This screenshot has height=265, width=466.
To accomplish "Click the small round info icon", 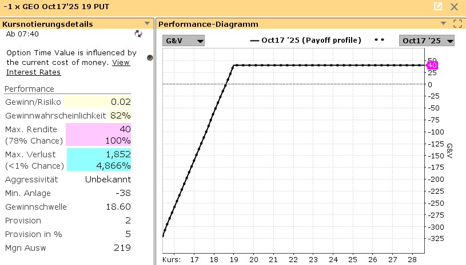I will tap(150, 58).
